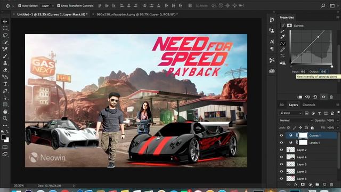This screenshot has width=341, height=192.
Task: Click the Quick Mask mode icon
Action: (x=5, y=147)
